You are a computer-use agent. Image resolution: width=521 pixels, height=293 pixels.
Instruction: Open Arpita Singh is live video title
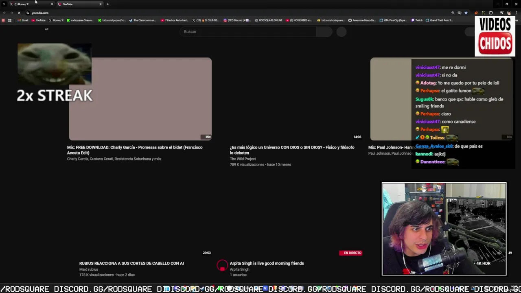pos(267,263)
